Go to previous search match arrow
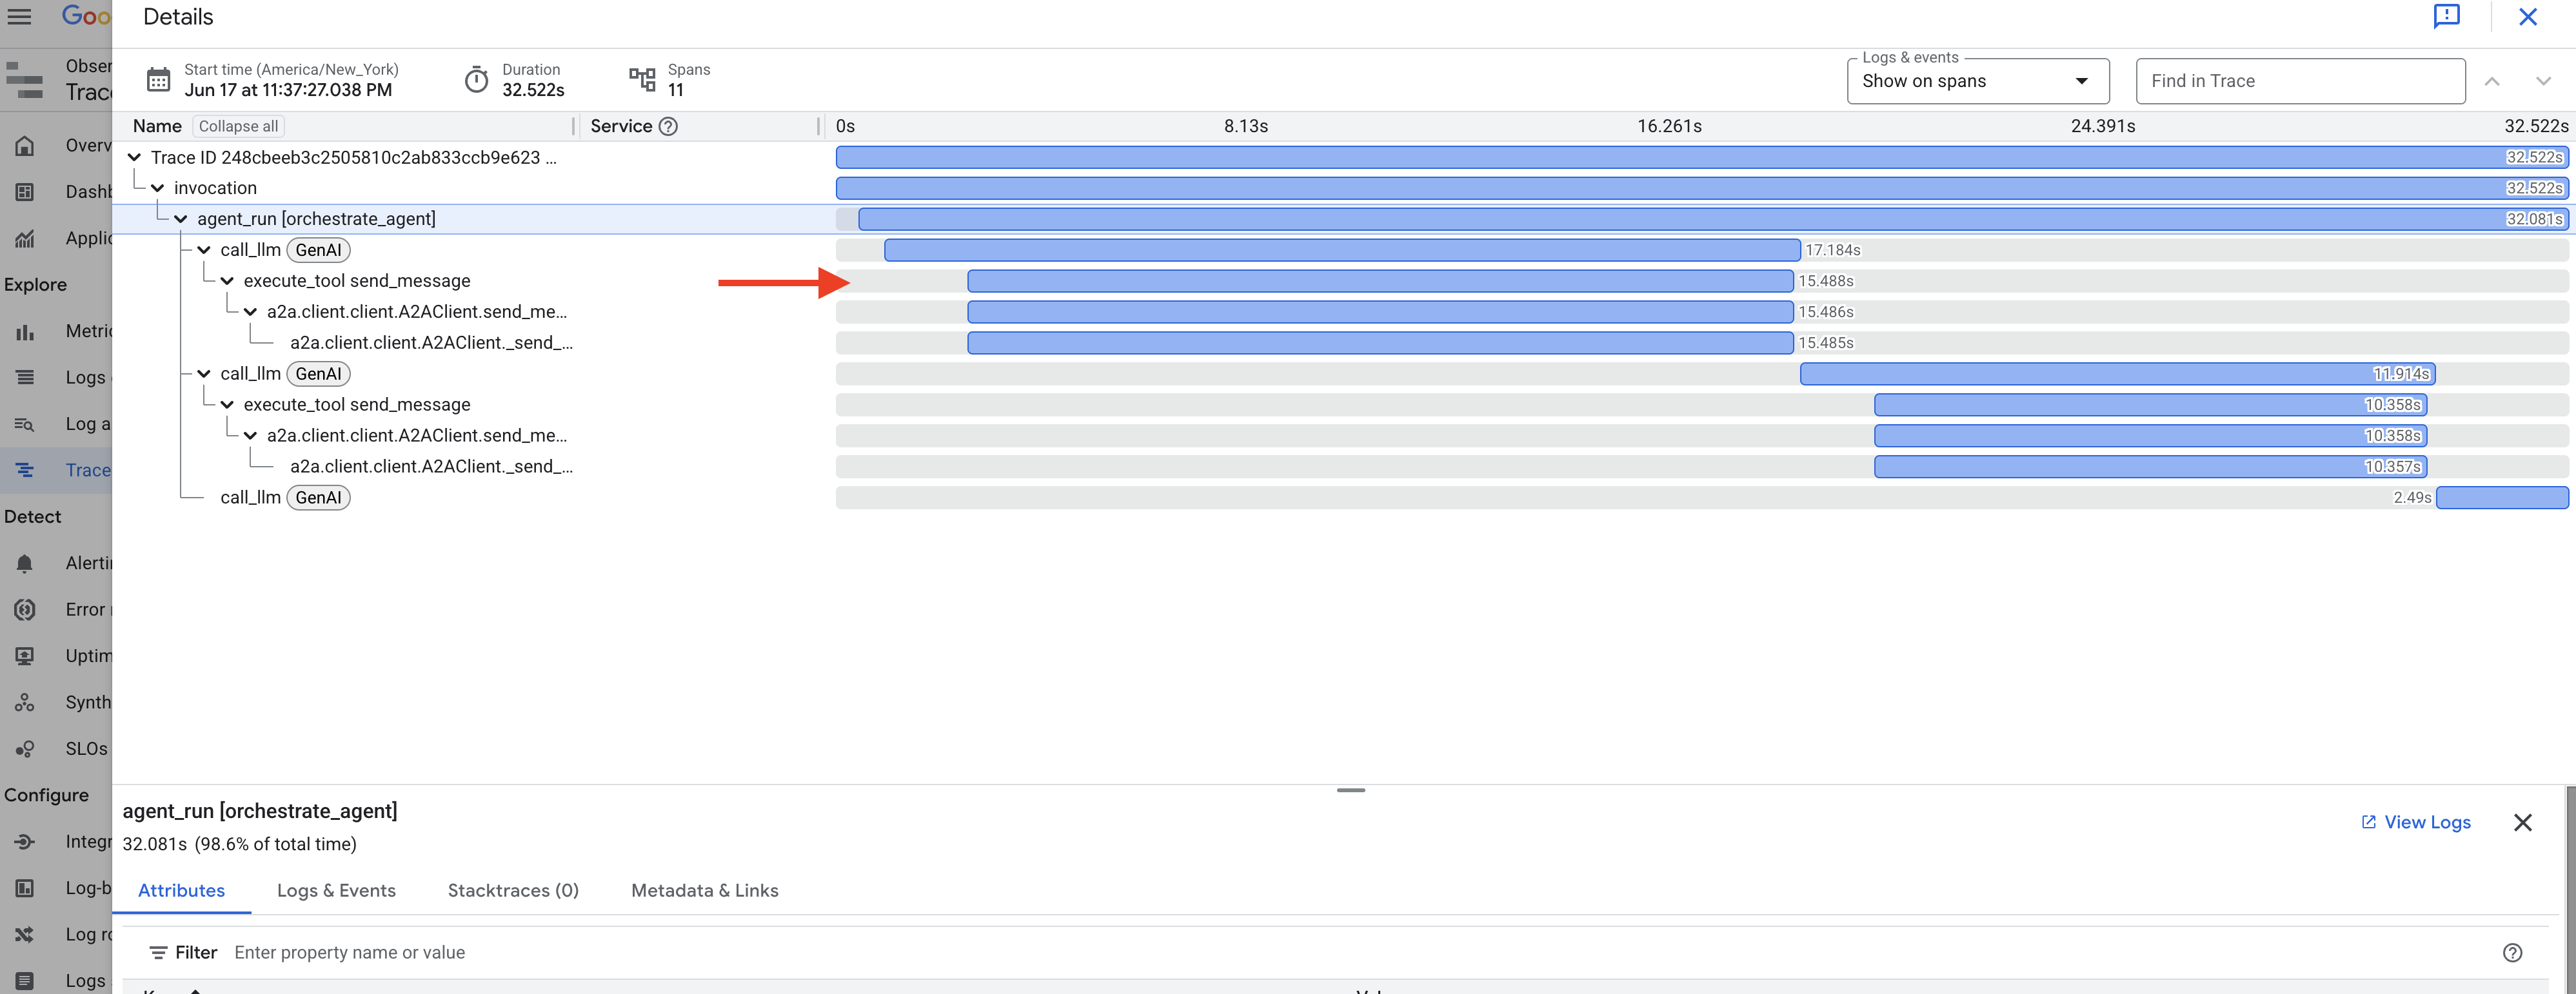This screenshot has width=2576, height=994. click(x=2492, y=82)
